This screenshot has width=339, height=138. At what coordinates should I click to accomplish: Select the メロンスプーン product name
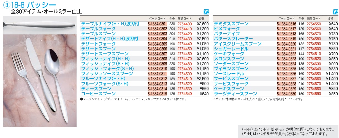click(x=229, y=59)
